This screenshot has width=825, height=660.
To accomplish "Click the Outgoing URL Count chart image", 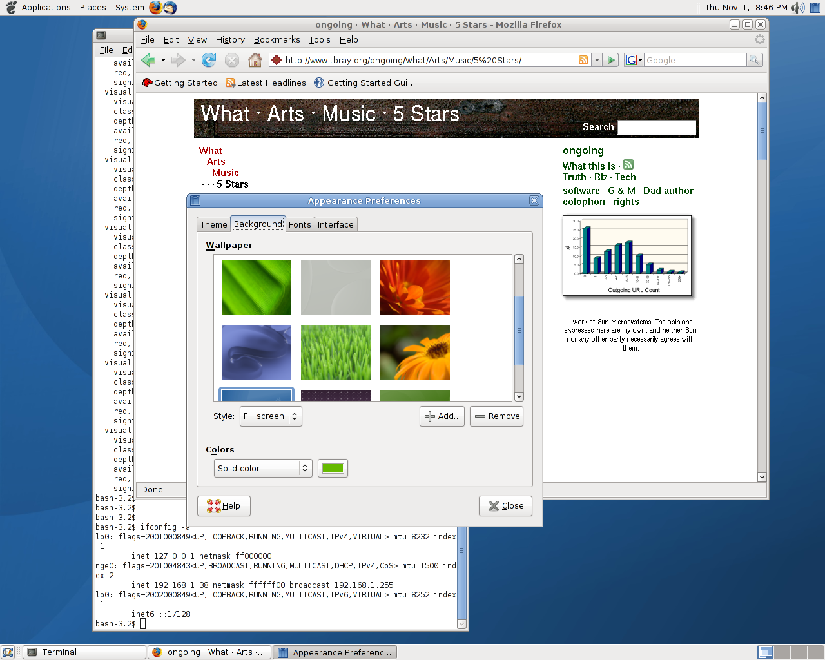I will (627, 256).
